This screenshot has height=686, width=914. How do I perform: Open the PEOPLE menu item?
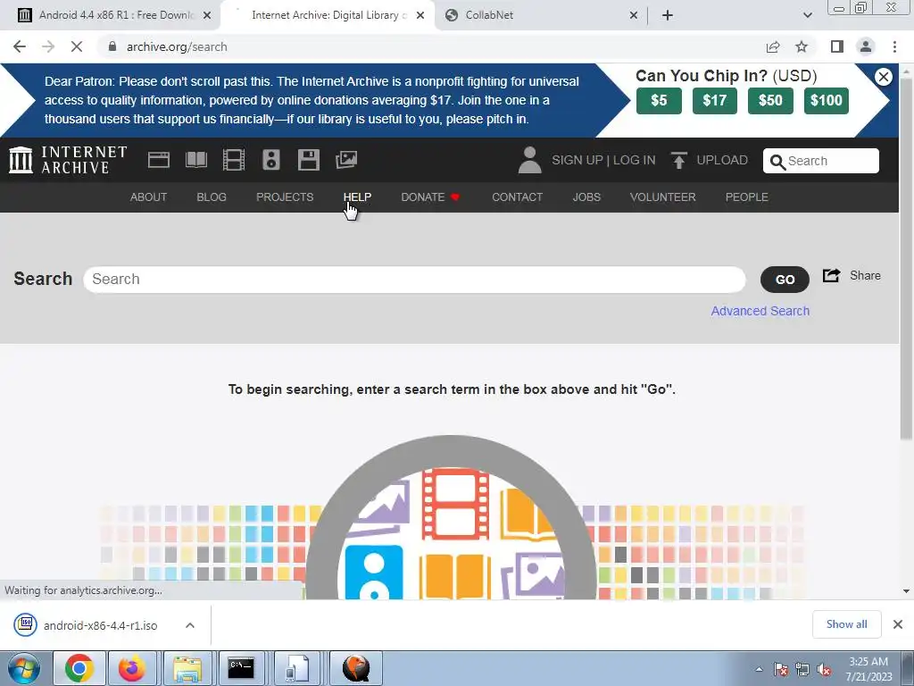(747, 197)
